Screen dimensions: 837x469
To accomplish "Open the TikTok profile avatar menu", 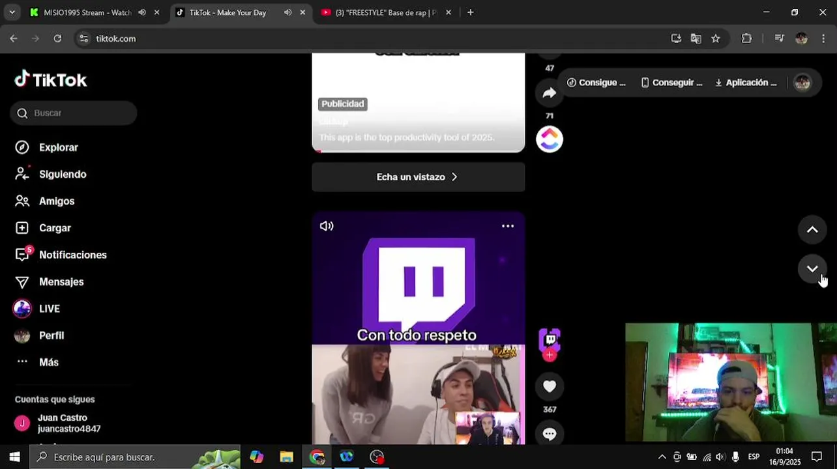I will click(x=802, y=83).
